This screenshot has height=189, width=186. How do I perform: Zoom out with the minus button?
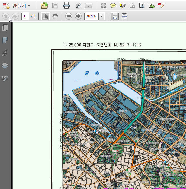[69, 16]
